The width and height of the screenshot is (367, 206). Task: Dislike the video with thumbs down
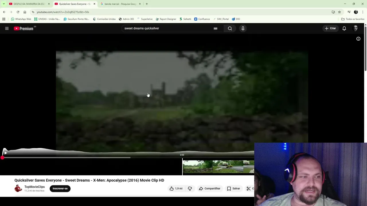pyautogui.click(x=190, y=189)
